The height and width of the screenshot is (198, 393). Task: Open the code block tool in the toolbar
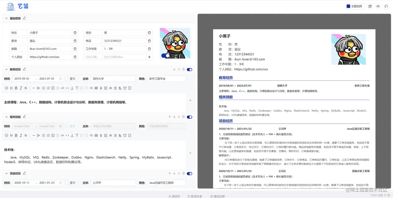pos(62,88)
